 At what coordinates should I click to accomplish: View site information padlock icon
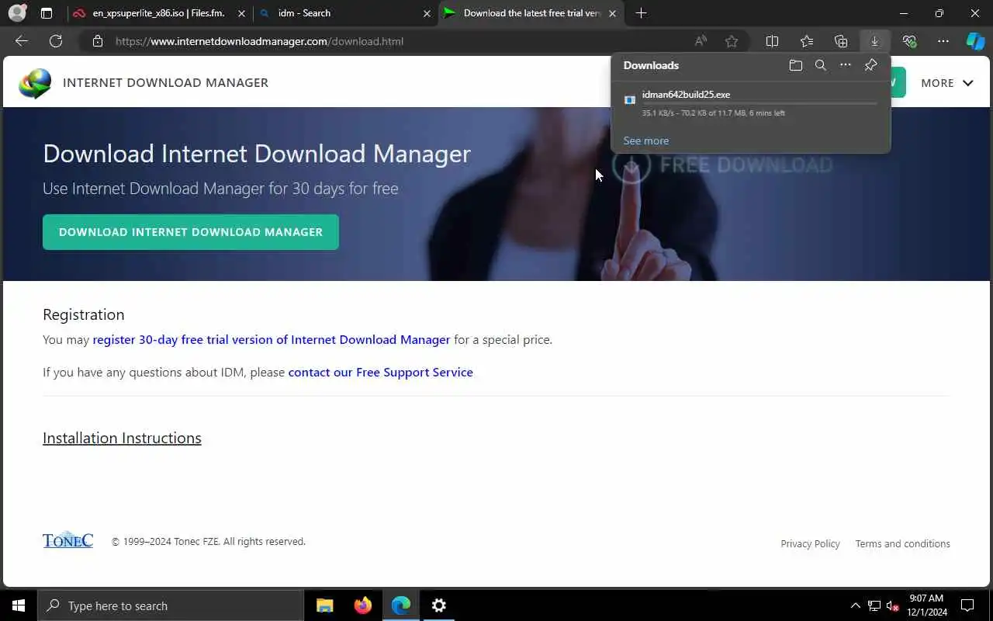pos(98,41)
